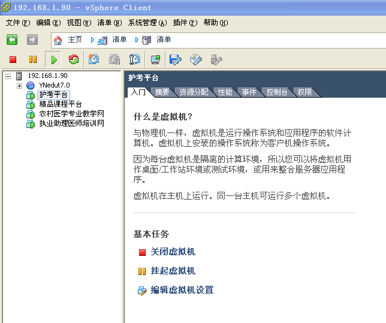Click the greyed Revert to snapshot icon
Screen dimensions: 386x323
tap(114, 59)
